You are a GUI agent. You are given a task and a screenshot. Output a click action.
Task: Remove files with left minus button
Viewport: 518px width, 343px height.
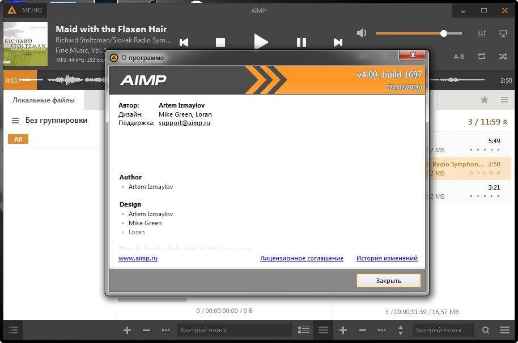pyautogui.click(x=147, y=330)
